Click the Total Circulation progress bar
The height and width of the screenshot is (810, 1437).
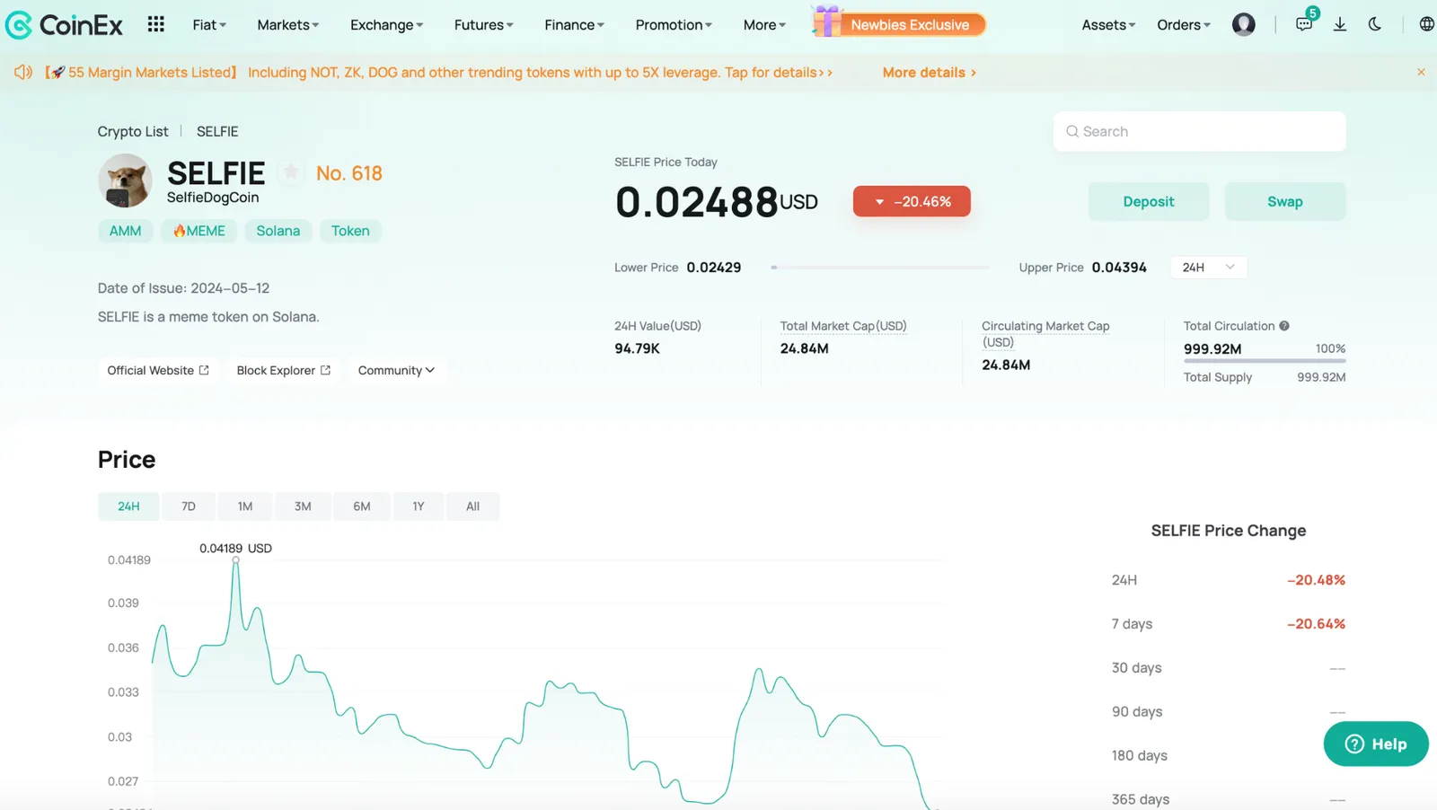(x=1265, y=361)
